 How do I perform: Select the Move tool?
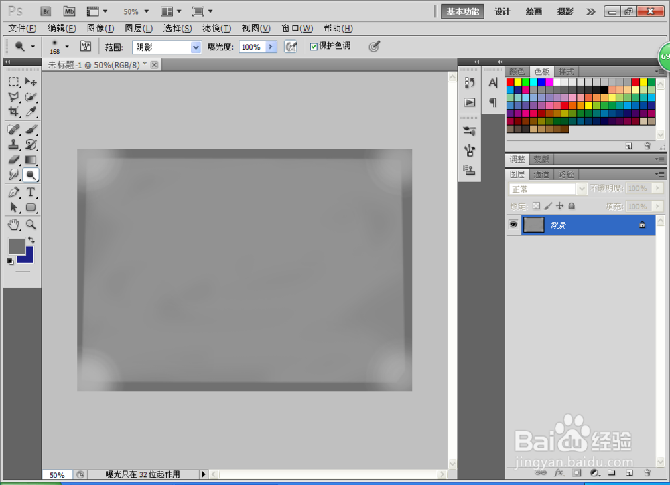[x=31, y=81]
